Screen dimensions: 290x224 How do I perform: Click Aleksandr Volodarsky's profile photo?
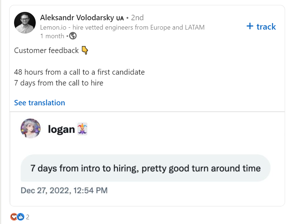[25, 23]
